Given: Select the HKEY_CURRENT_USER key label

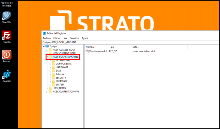Looking at the screenshot, I should tap(64, 53).
